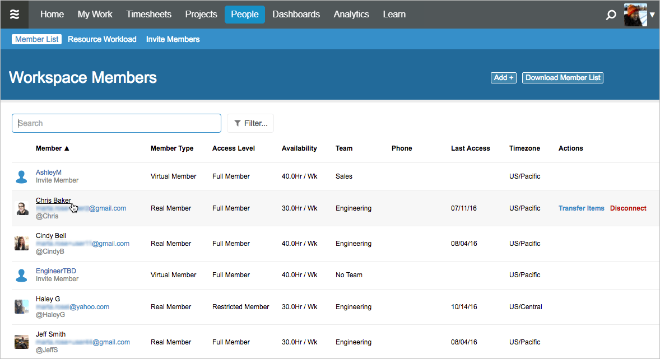Click Chris Baker's profile photo
The image size is (660, 359).
coord(21,208)
